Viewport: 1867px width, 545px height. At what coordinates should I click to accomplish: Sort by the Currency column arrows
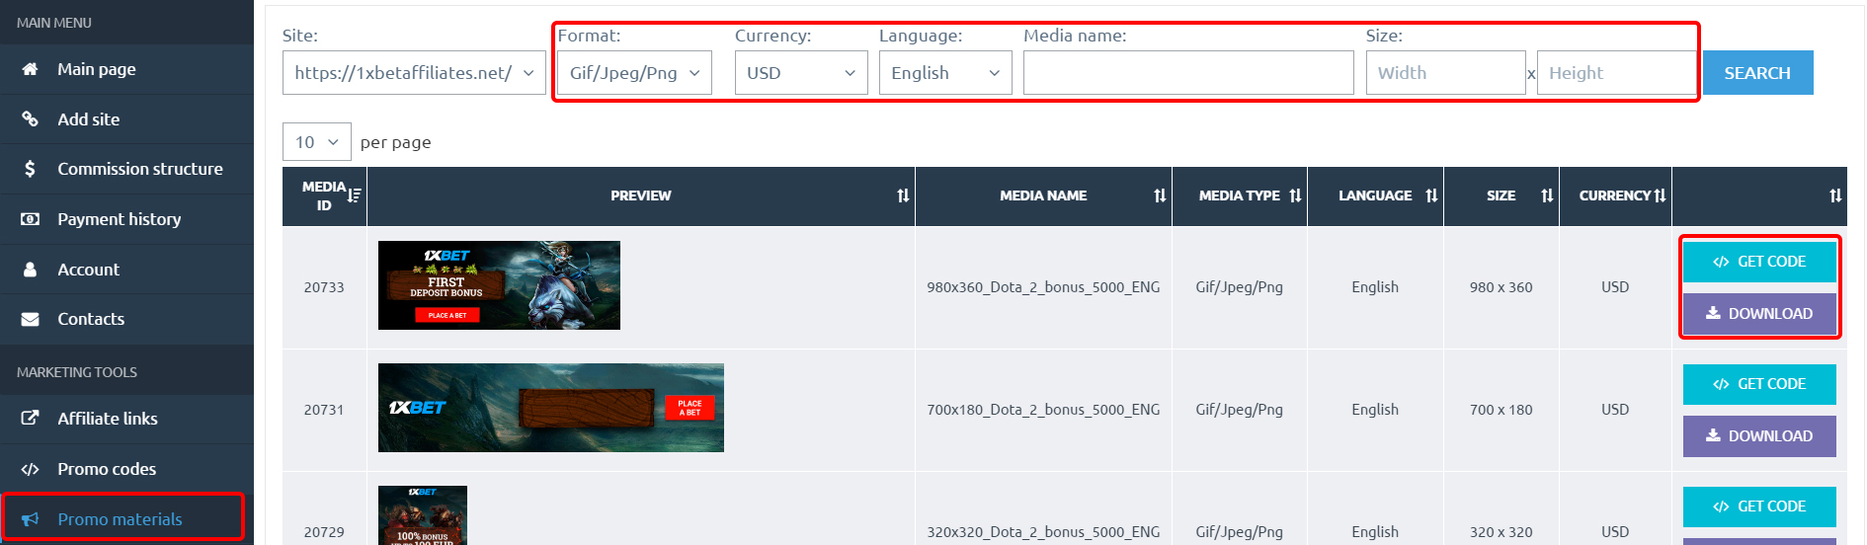tap(1660, 195)
